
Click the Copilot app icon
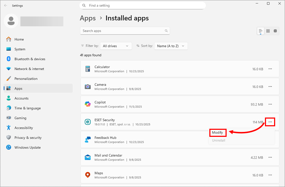[x=88, y=104]
